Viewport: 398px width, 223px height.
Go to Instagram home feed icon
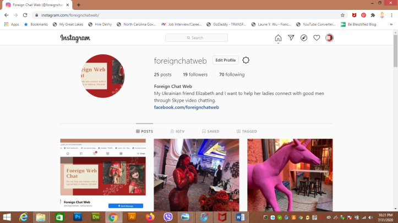pyautogui.click(x=278, y=38)
